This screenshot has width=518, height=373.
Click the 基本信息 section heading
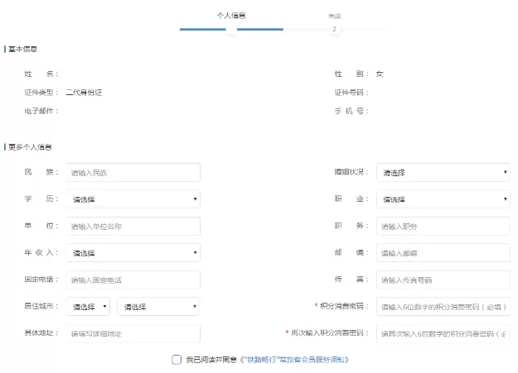(x=23, y=49)
